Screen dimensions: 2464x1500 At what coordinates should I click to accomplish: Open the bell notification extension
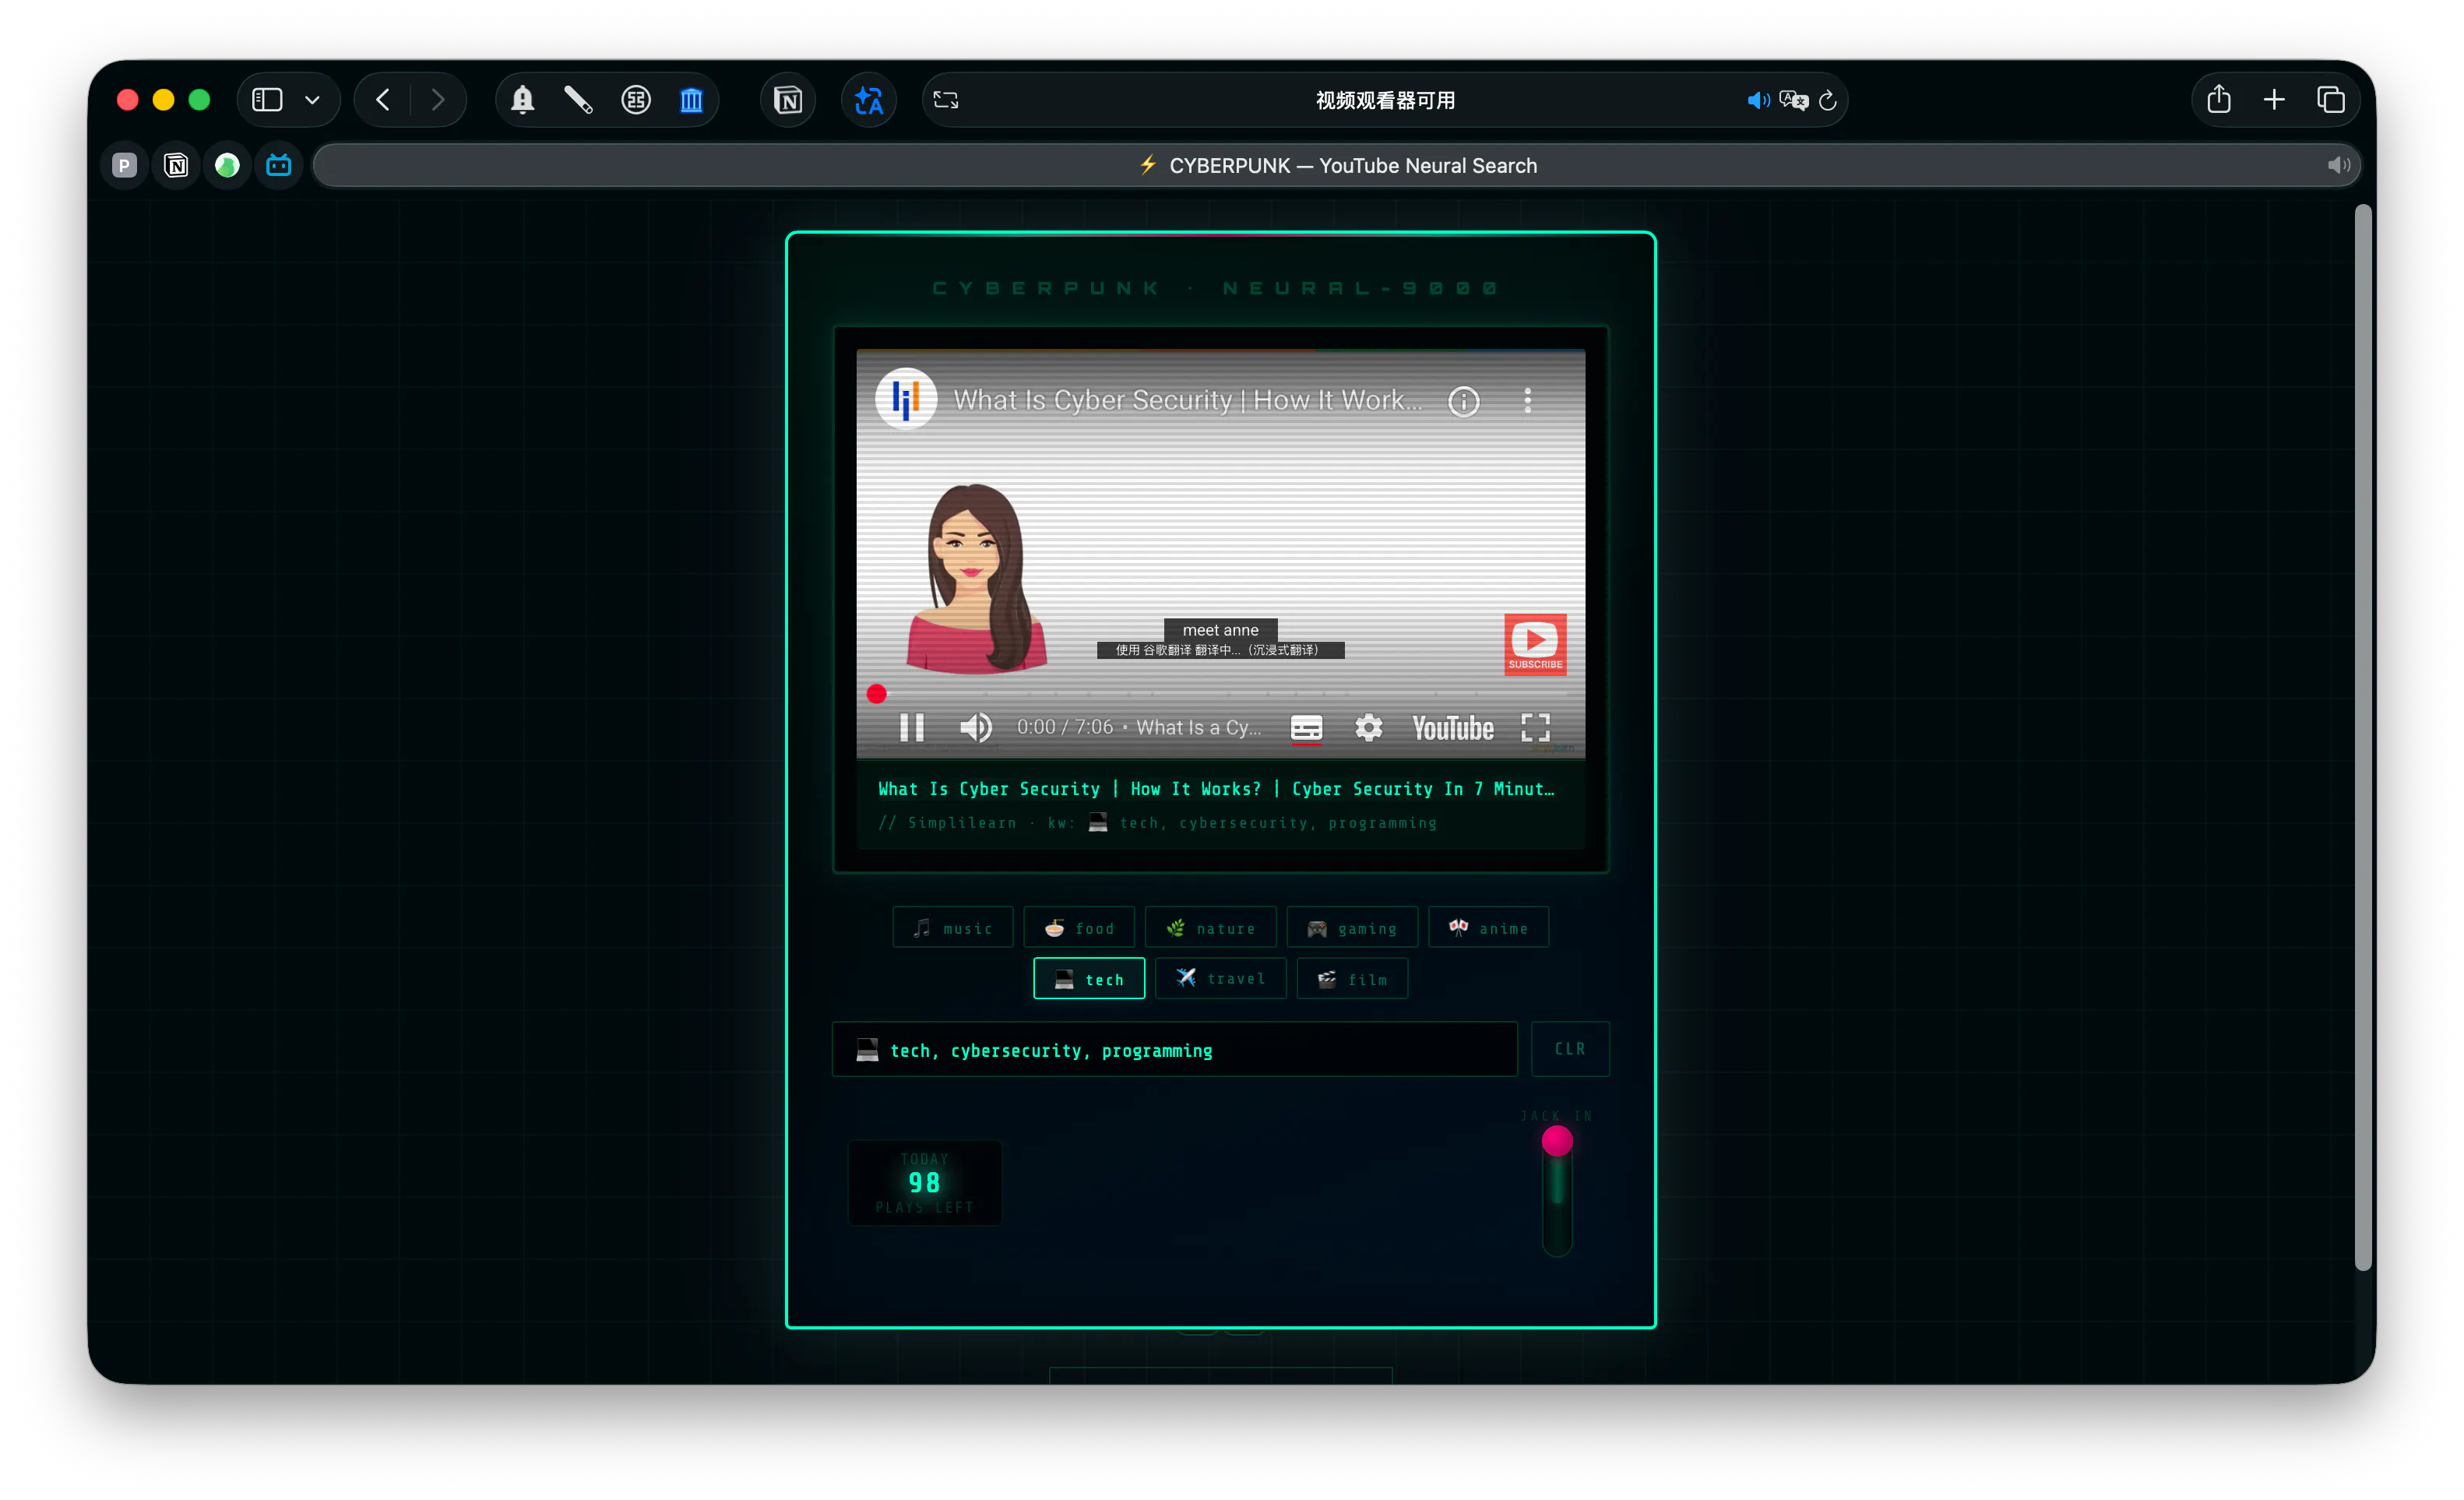click(x=522, y=100)
